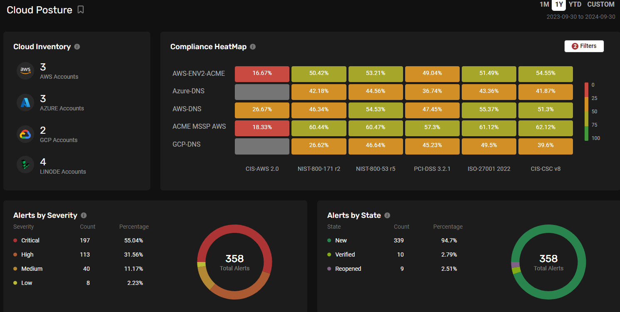Select the NIST-800-171 r2 column label
Image resolution: width=620 pixels, height=312 pixels.
click(x=319, y=169)
